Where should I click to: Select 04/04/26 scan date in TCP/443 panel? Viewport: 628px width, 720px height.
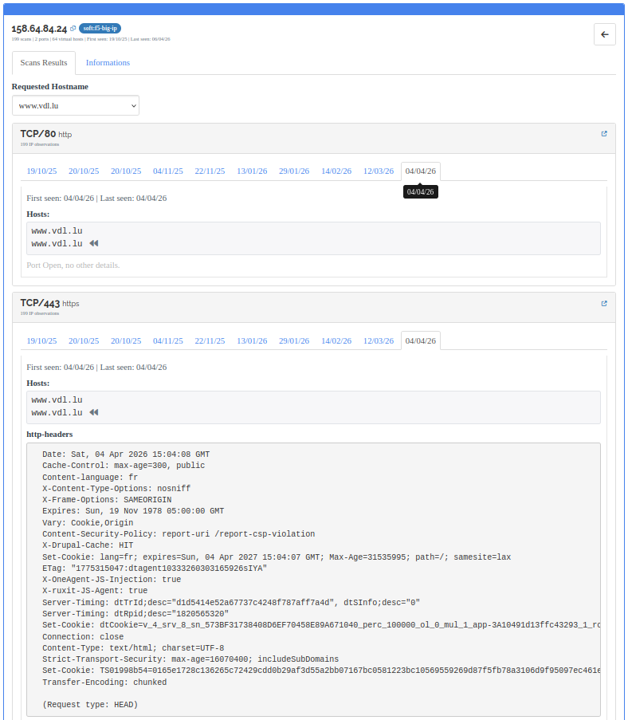tap(420, 341)
